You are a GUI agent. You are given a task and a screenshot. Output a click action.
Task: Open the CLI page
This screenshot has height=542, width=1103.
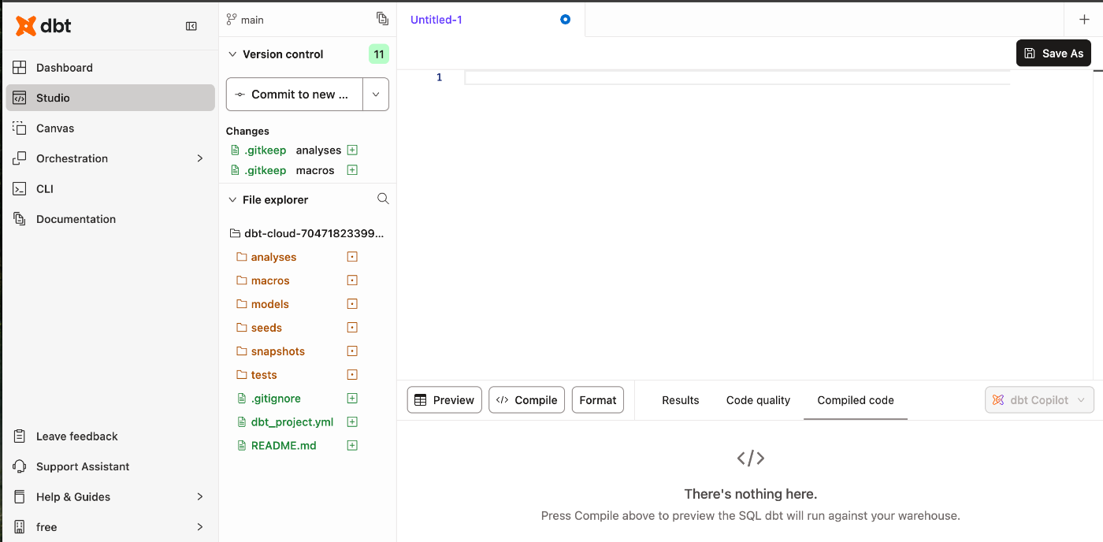tap(110, 189)
